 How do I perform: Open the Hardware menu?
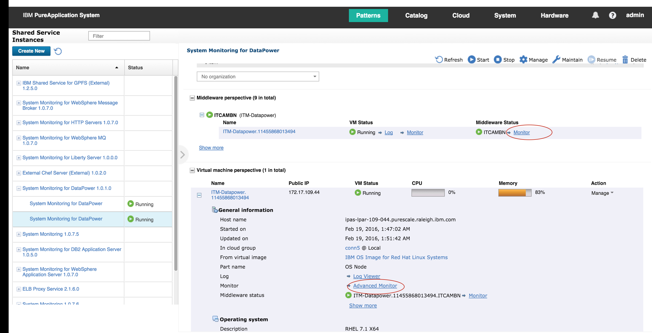coord(555,15)
